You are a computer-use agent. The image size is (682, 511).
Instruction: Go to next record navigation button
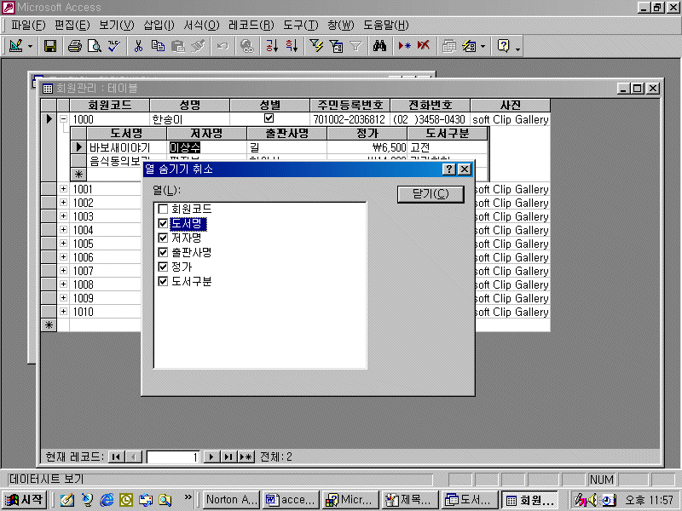[211, 456]
